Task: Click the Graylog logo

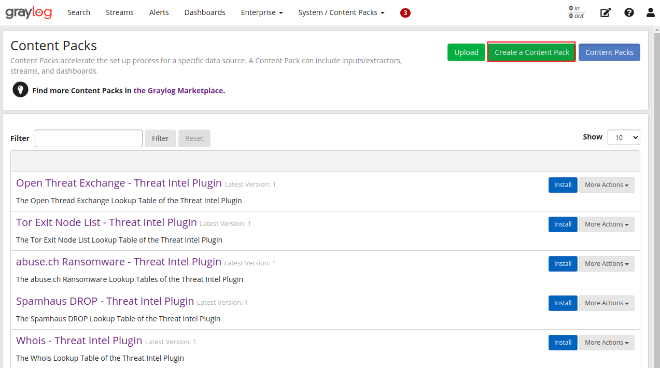Action: (x=29, y=12)
